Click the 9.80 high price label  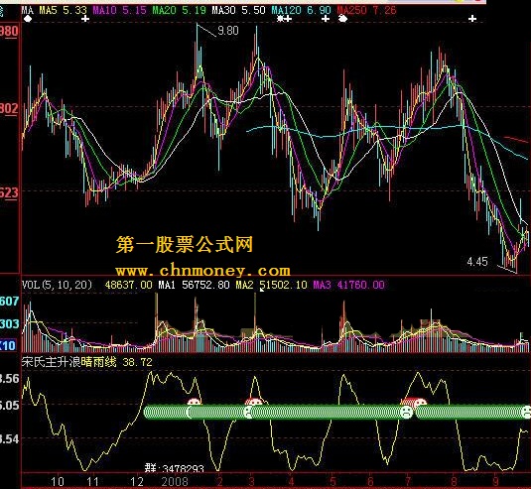pos(228,31)
